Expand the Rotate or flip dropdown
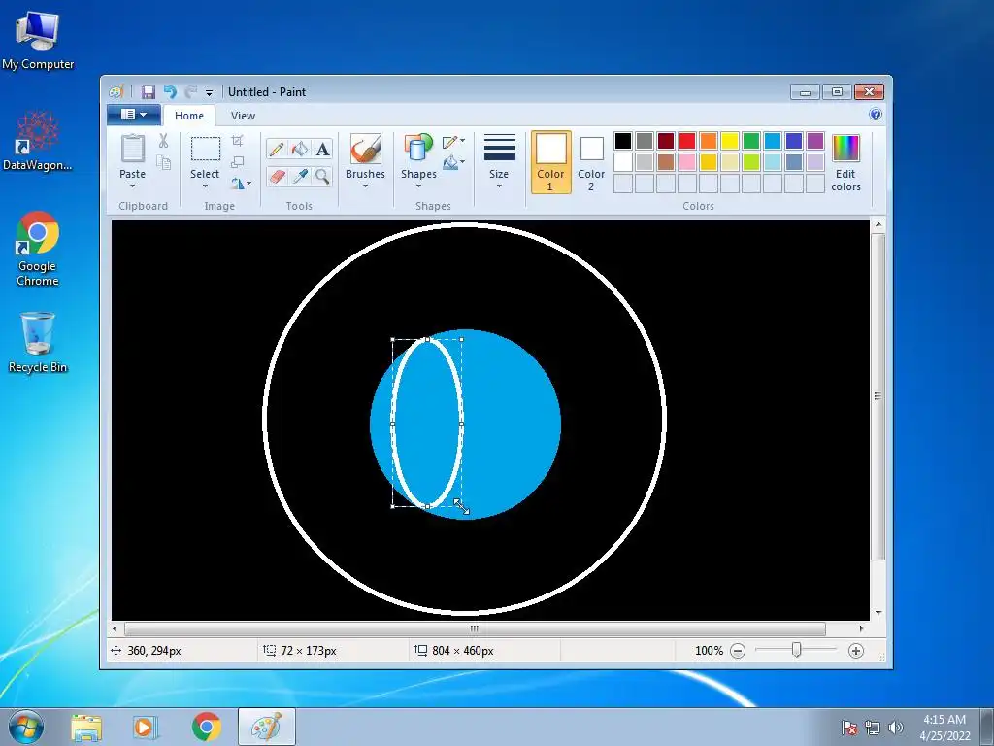Image resolution: width=994 pixels, height=746 pixels. tap(241, 184)
